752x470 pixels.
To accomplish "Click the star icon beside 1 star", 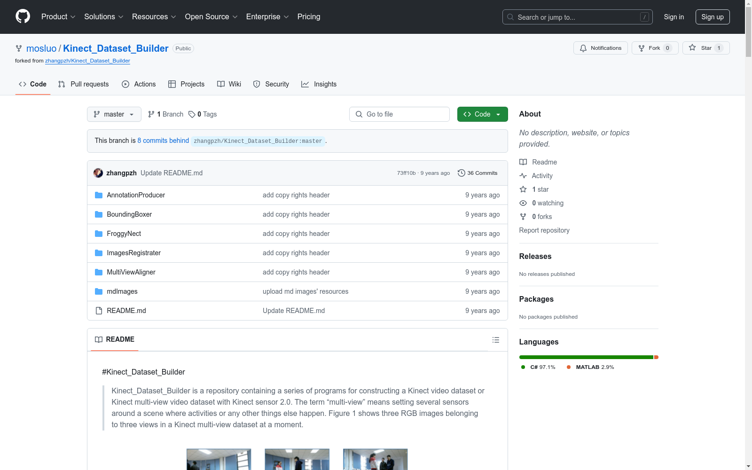I will point(523,189).
